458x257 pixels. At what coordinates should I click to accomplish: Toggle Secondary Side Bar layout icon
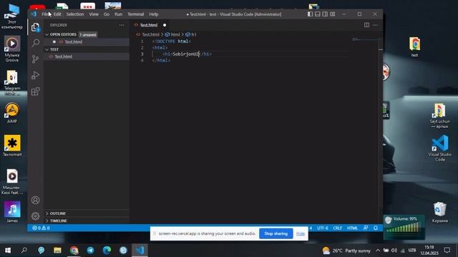325,14
